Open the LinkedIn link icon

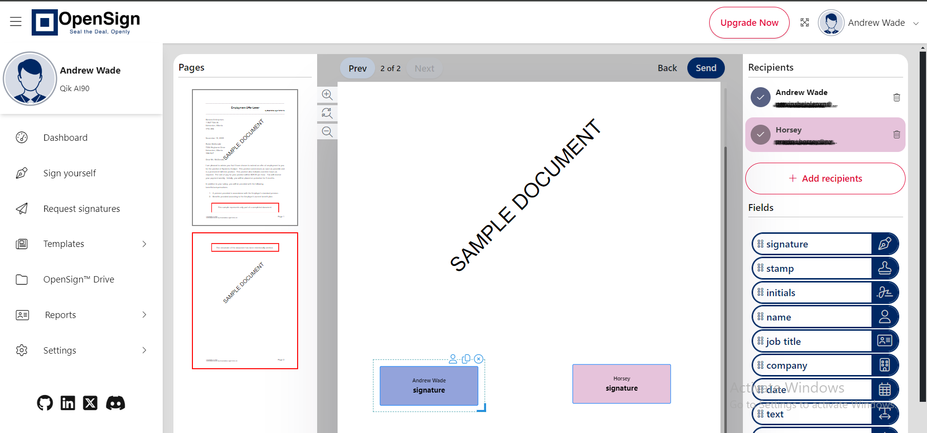pos(68,403)
